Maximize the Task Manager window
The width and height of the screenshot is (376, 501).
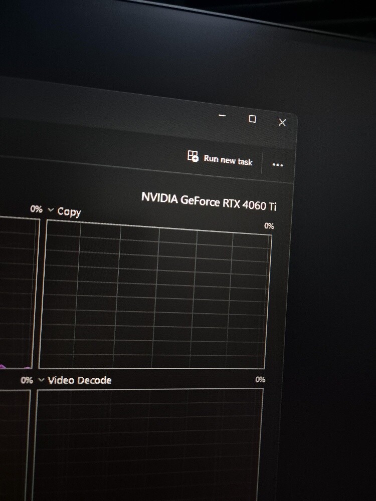tap(252, 119)
